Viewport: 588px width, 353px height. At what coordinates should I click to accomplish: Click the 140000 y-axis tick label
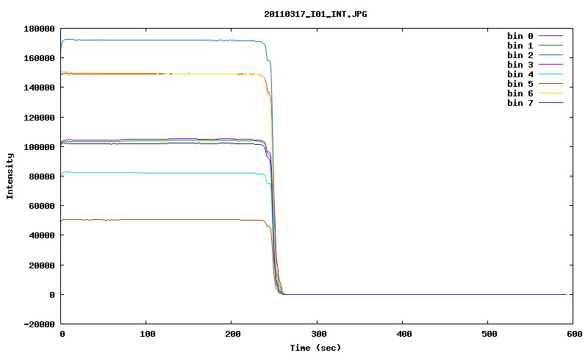[x=39, y=88]
